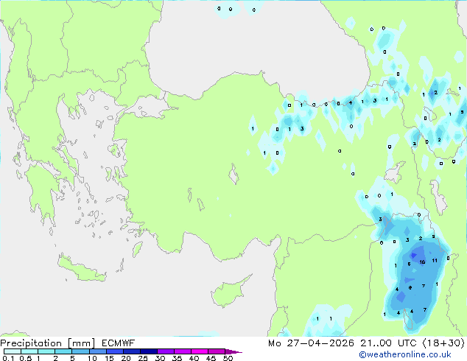Image resolution: width=467 pixels, height=361 pixels.
Task: Click the "ECMWF" model label
Action: coord(119,343)
